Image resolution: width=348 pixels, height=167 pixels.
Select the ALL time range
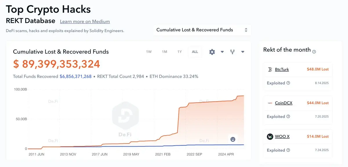[195, 52]
